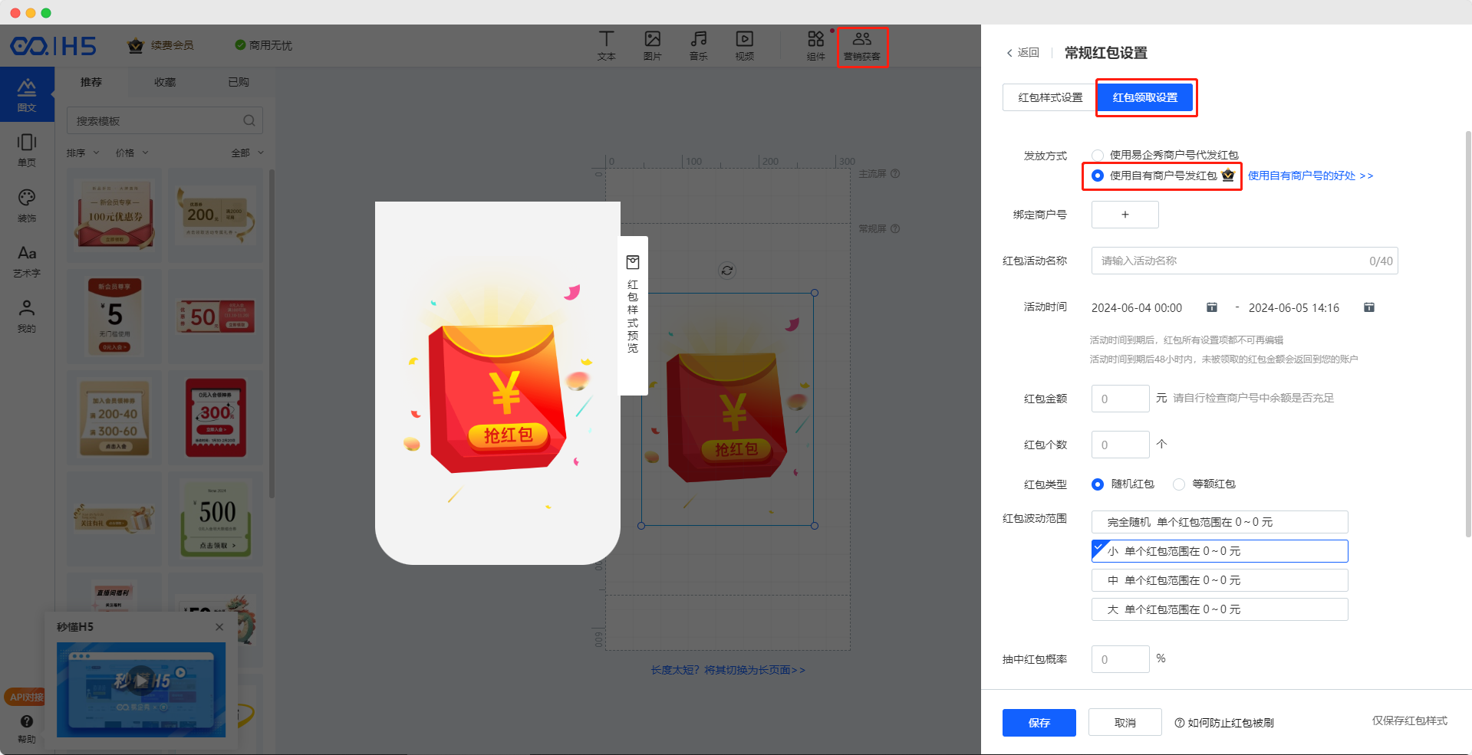The image size is (1472, 755).
Task: Click the blue 保存 button
Action: point(1039,722)
